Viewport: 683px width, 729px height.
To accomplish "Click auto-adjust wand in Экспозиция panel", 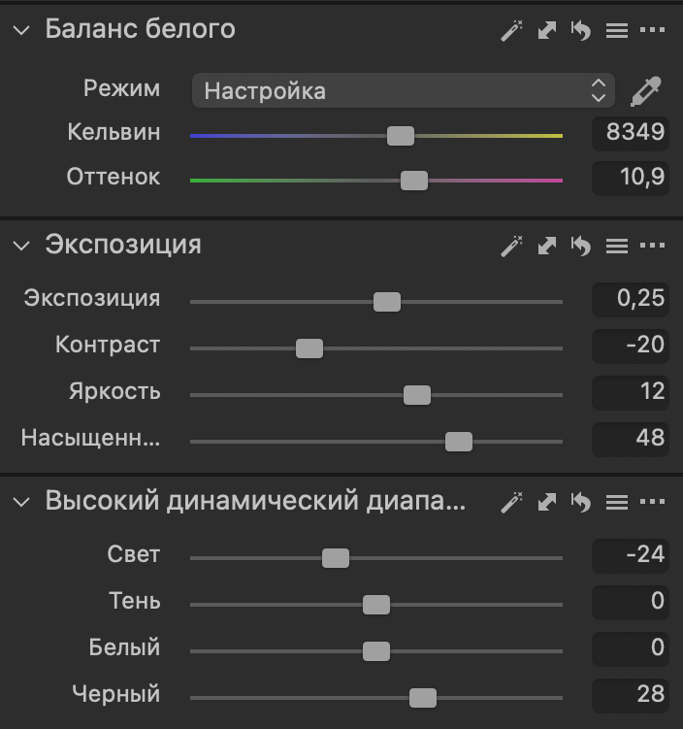I will tap(511, 246).
